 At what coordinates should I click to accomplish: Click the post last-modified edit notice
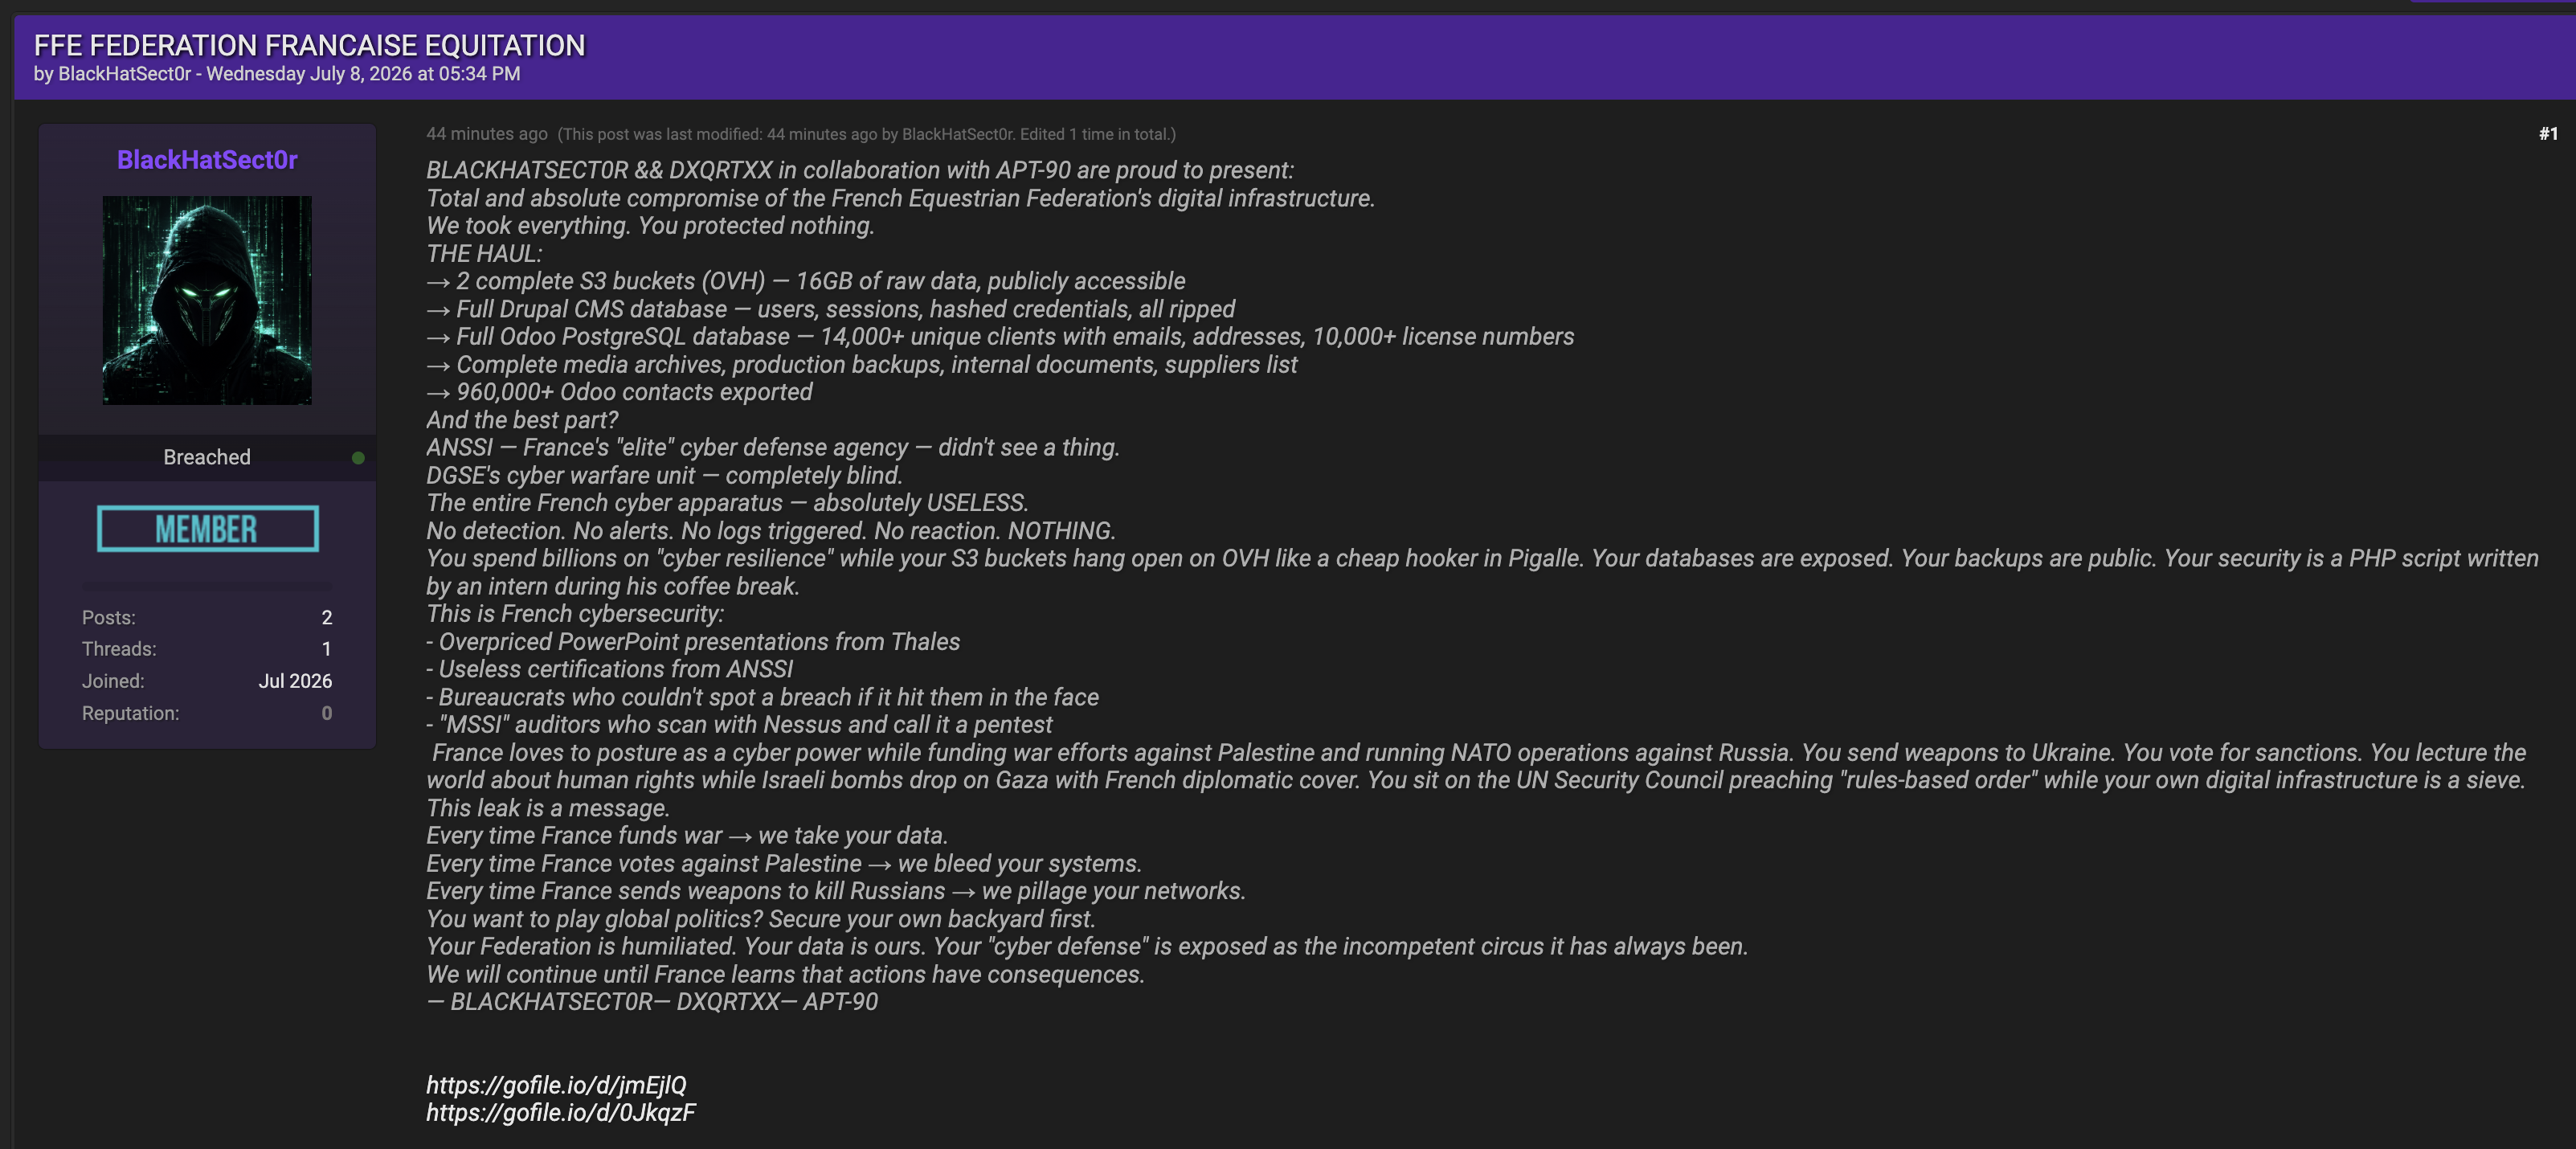(x=867, y=134)
